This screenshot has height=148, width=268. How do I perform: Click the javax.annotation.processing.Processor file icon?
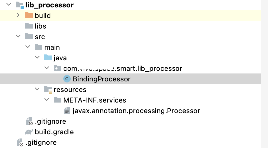(67, 110)
